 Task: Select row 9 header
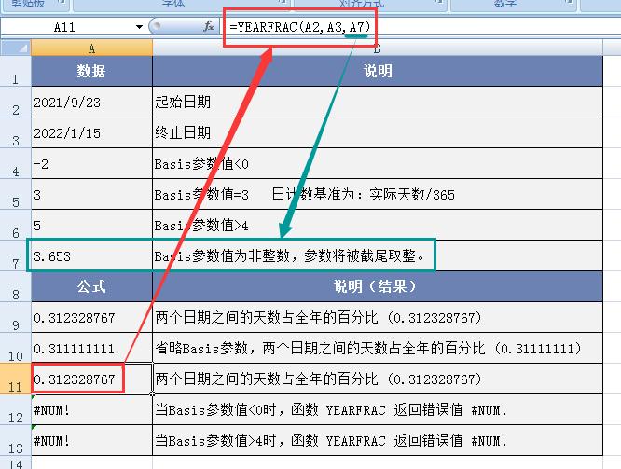coord(16,317)
